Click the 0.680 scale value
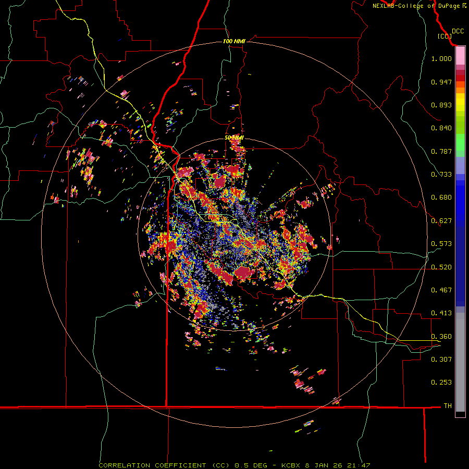Viewport: 469px width, 469px height. (441, 198)
